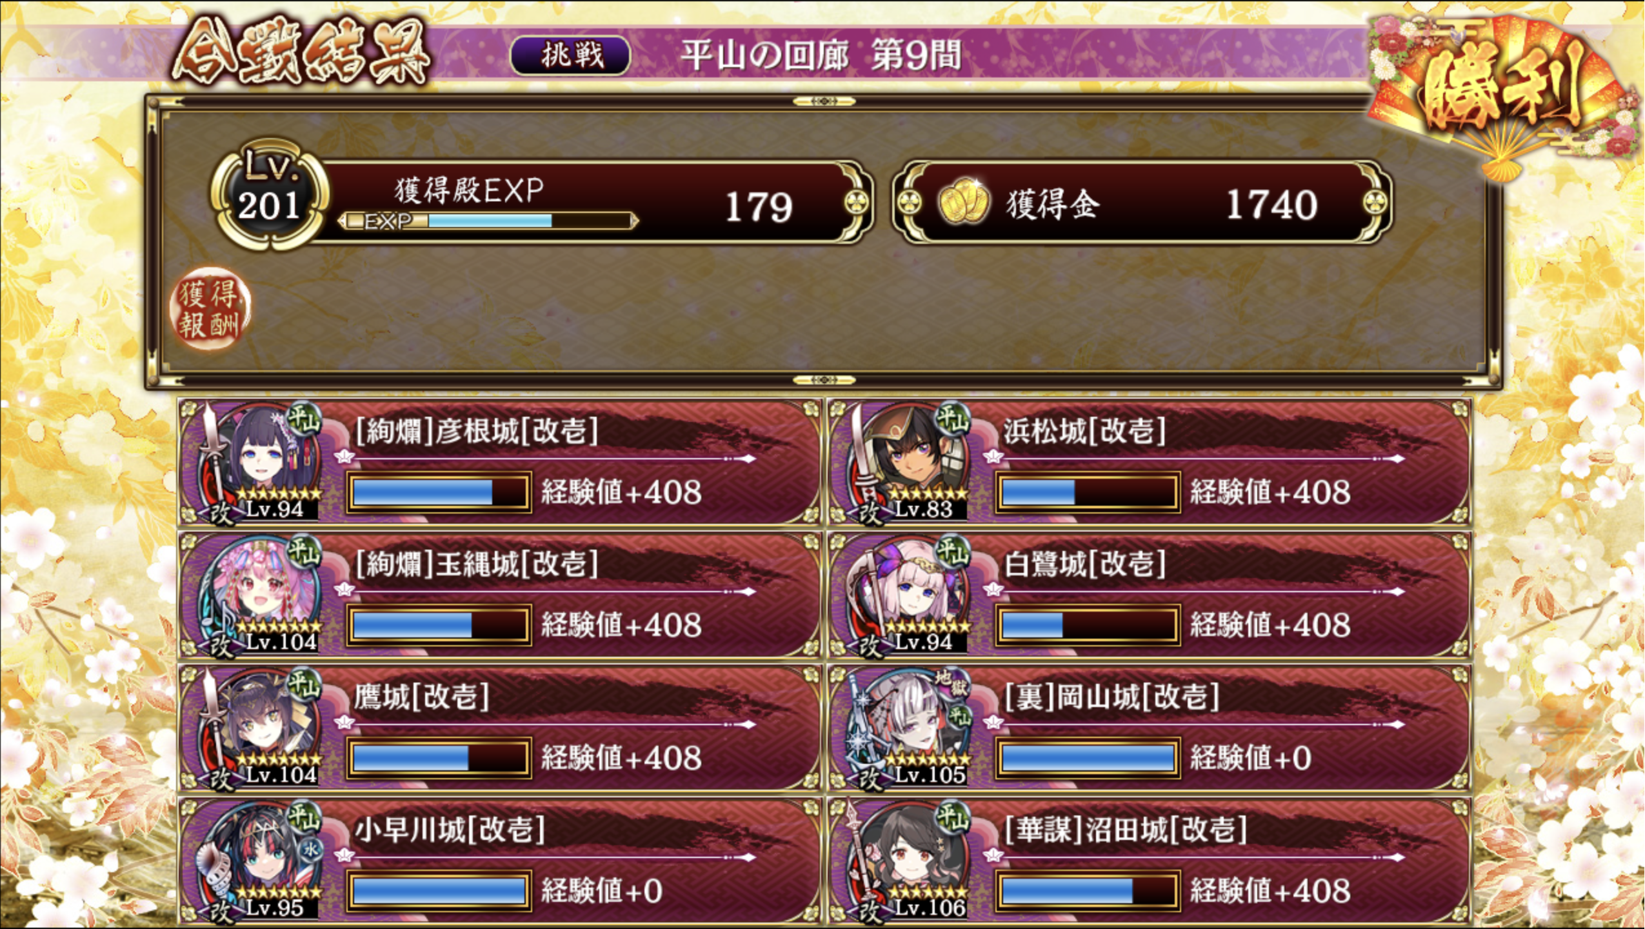
Task: Click the 合戦結果 title logo
Action: tap(300, 54)
